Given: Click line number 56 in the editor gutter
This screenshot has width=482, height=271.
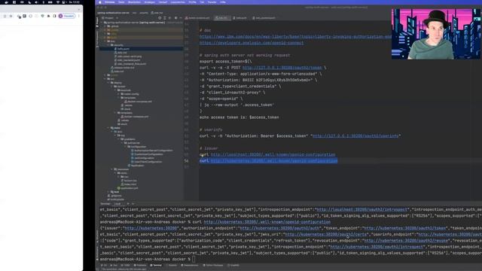Looking at the screenshot, I should pyautogui.click(x=186, y=160).
